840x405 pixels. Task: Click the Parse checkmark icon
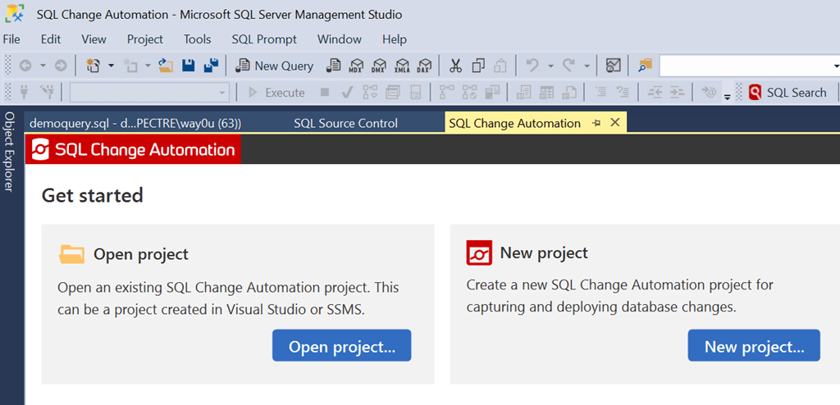click(x=347, y=92)
